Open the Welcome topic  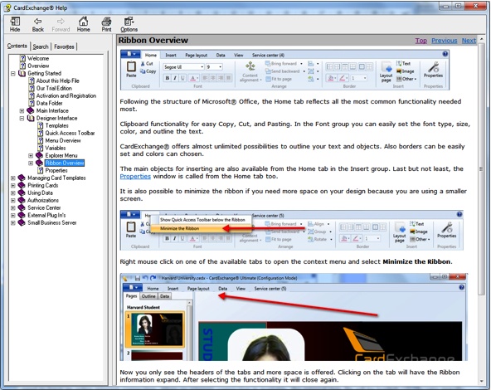pyautogui.click(x=38, y=59)
